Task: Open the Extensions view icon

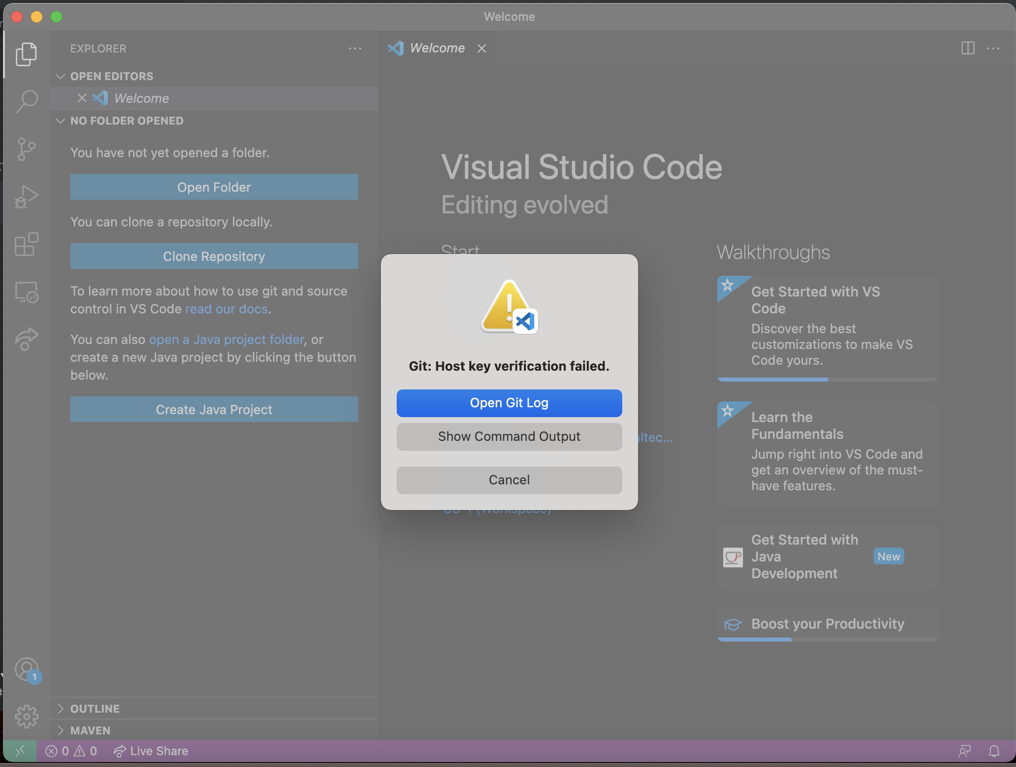Action: (x=27, y=244)
